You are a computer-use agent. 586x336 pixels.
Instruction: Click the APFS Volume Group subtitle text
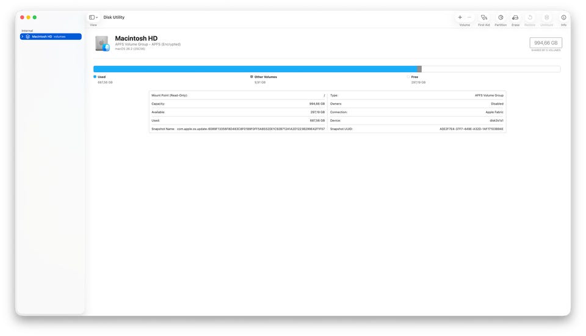point(148,44)
